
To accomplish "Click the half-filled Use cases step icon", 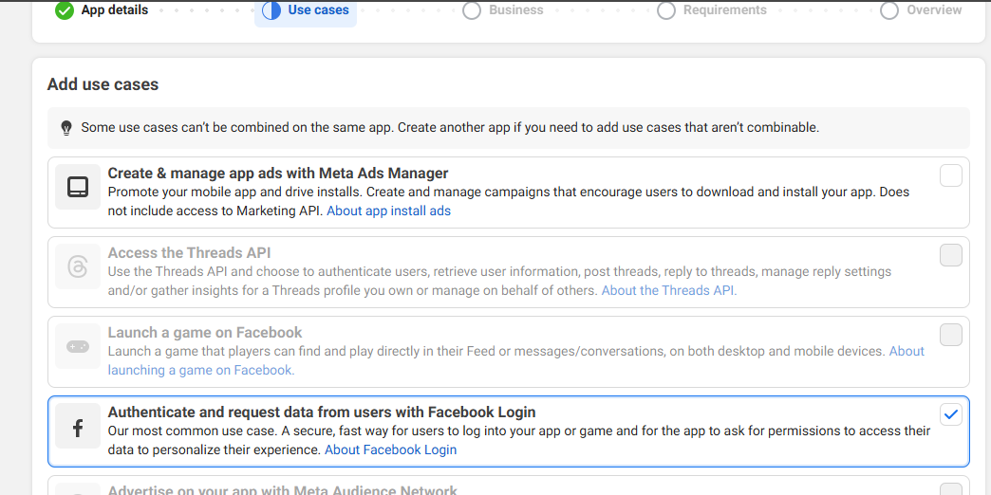I will 271,10.
